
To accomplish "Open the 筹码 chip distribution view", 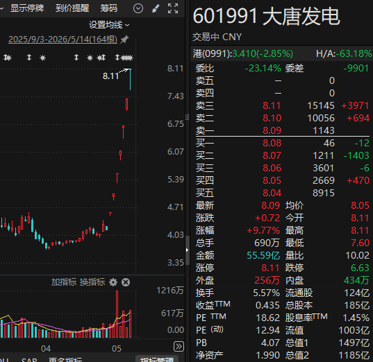I will [x=109, y=8].
